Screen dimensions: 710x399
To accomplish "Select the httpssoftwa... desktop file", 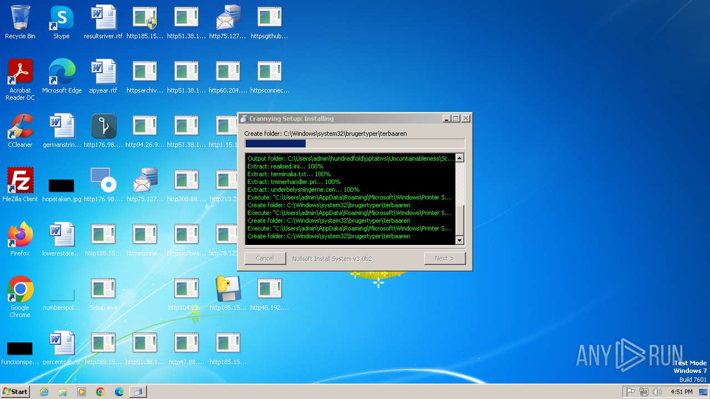I will tap(186, 239).
